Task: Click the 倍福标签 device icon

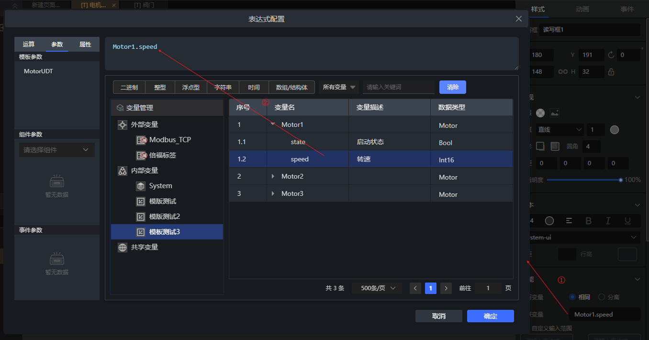Action: click(x=141, y=155)
